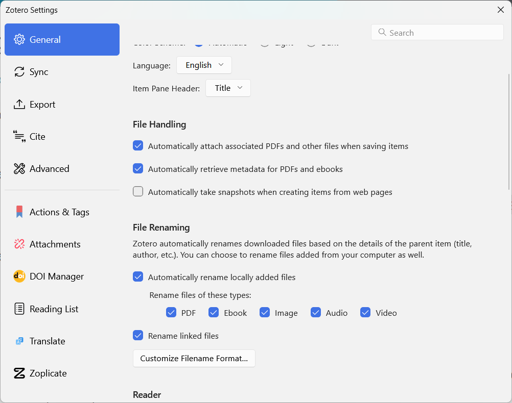Select the General settings tab
This screenshot has height=403, width=512.
(62, 40)
